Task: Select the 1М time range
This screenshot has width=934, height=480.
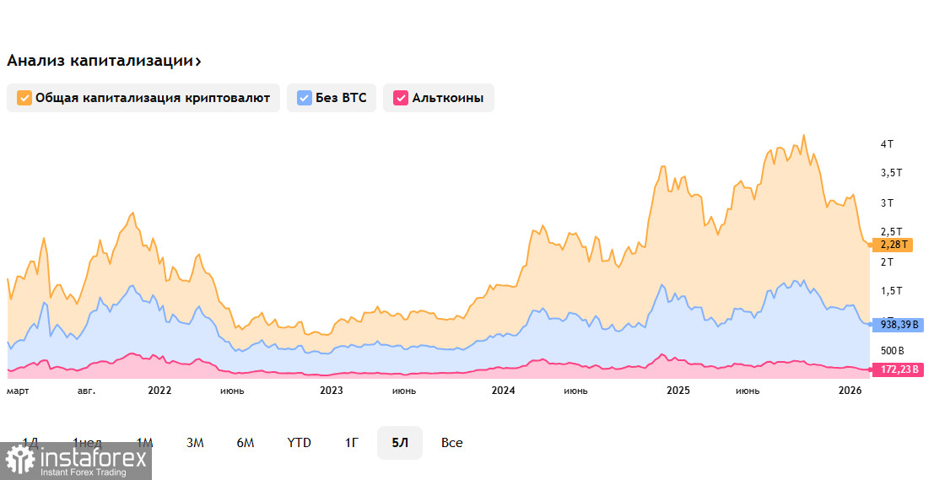Action: click(145, 443)
